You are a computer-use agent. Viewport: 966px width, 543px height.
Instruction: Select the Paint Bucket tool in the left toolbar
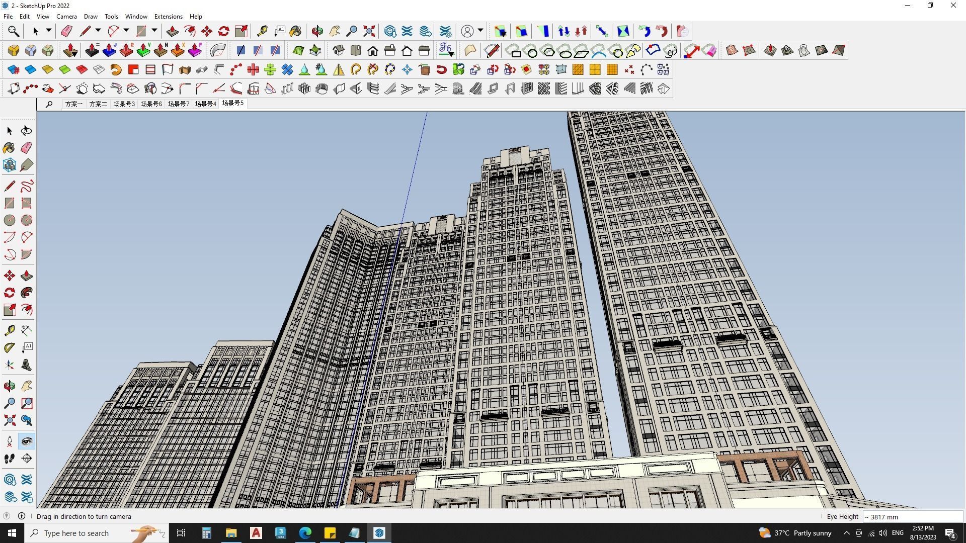[9, 148]
